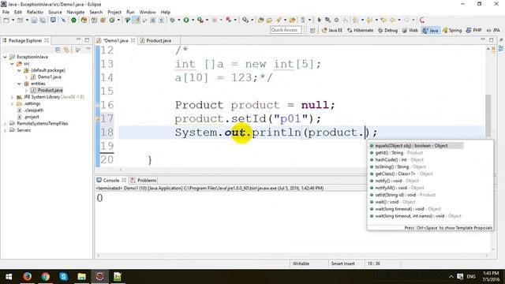Open the Problems tab
The height and width of the screenshot is (284, 505).
[144, 181]
